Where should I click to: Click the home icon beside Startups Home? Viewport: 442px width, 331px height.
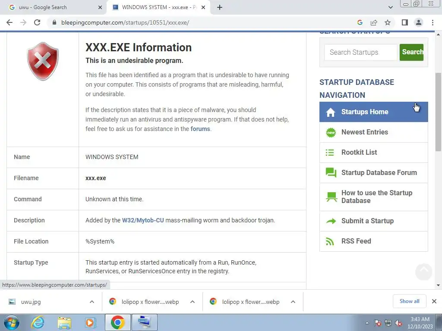pyautogui.click(x=331, y=112)
